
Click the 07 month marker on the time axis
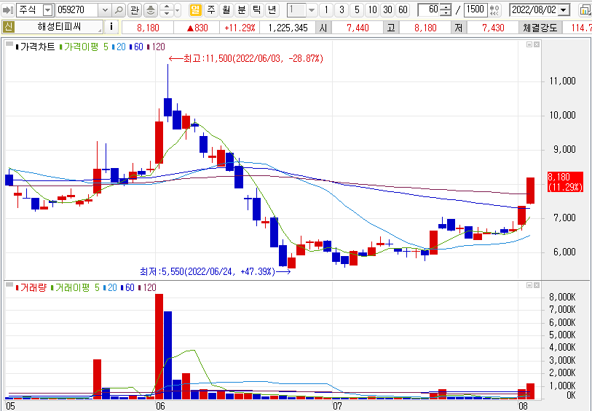point(336,406)
